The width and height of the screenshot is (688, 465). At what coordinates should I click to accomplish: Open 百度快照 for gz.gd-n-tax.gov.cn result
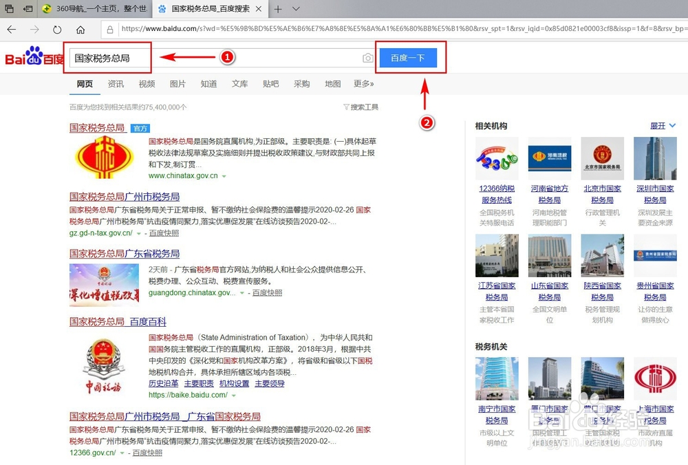[164, 233]
